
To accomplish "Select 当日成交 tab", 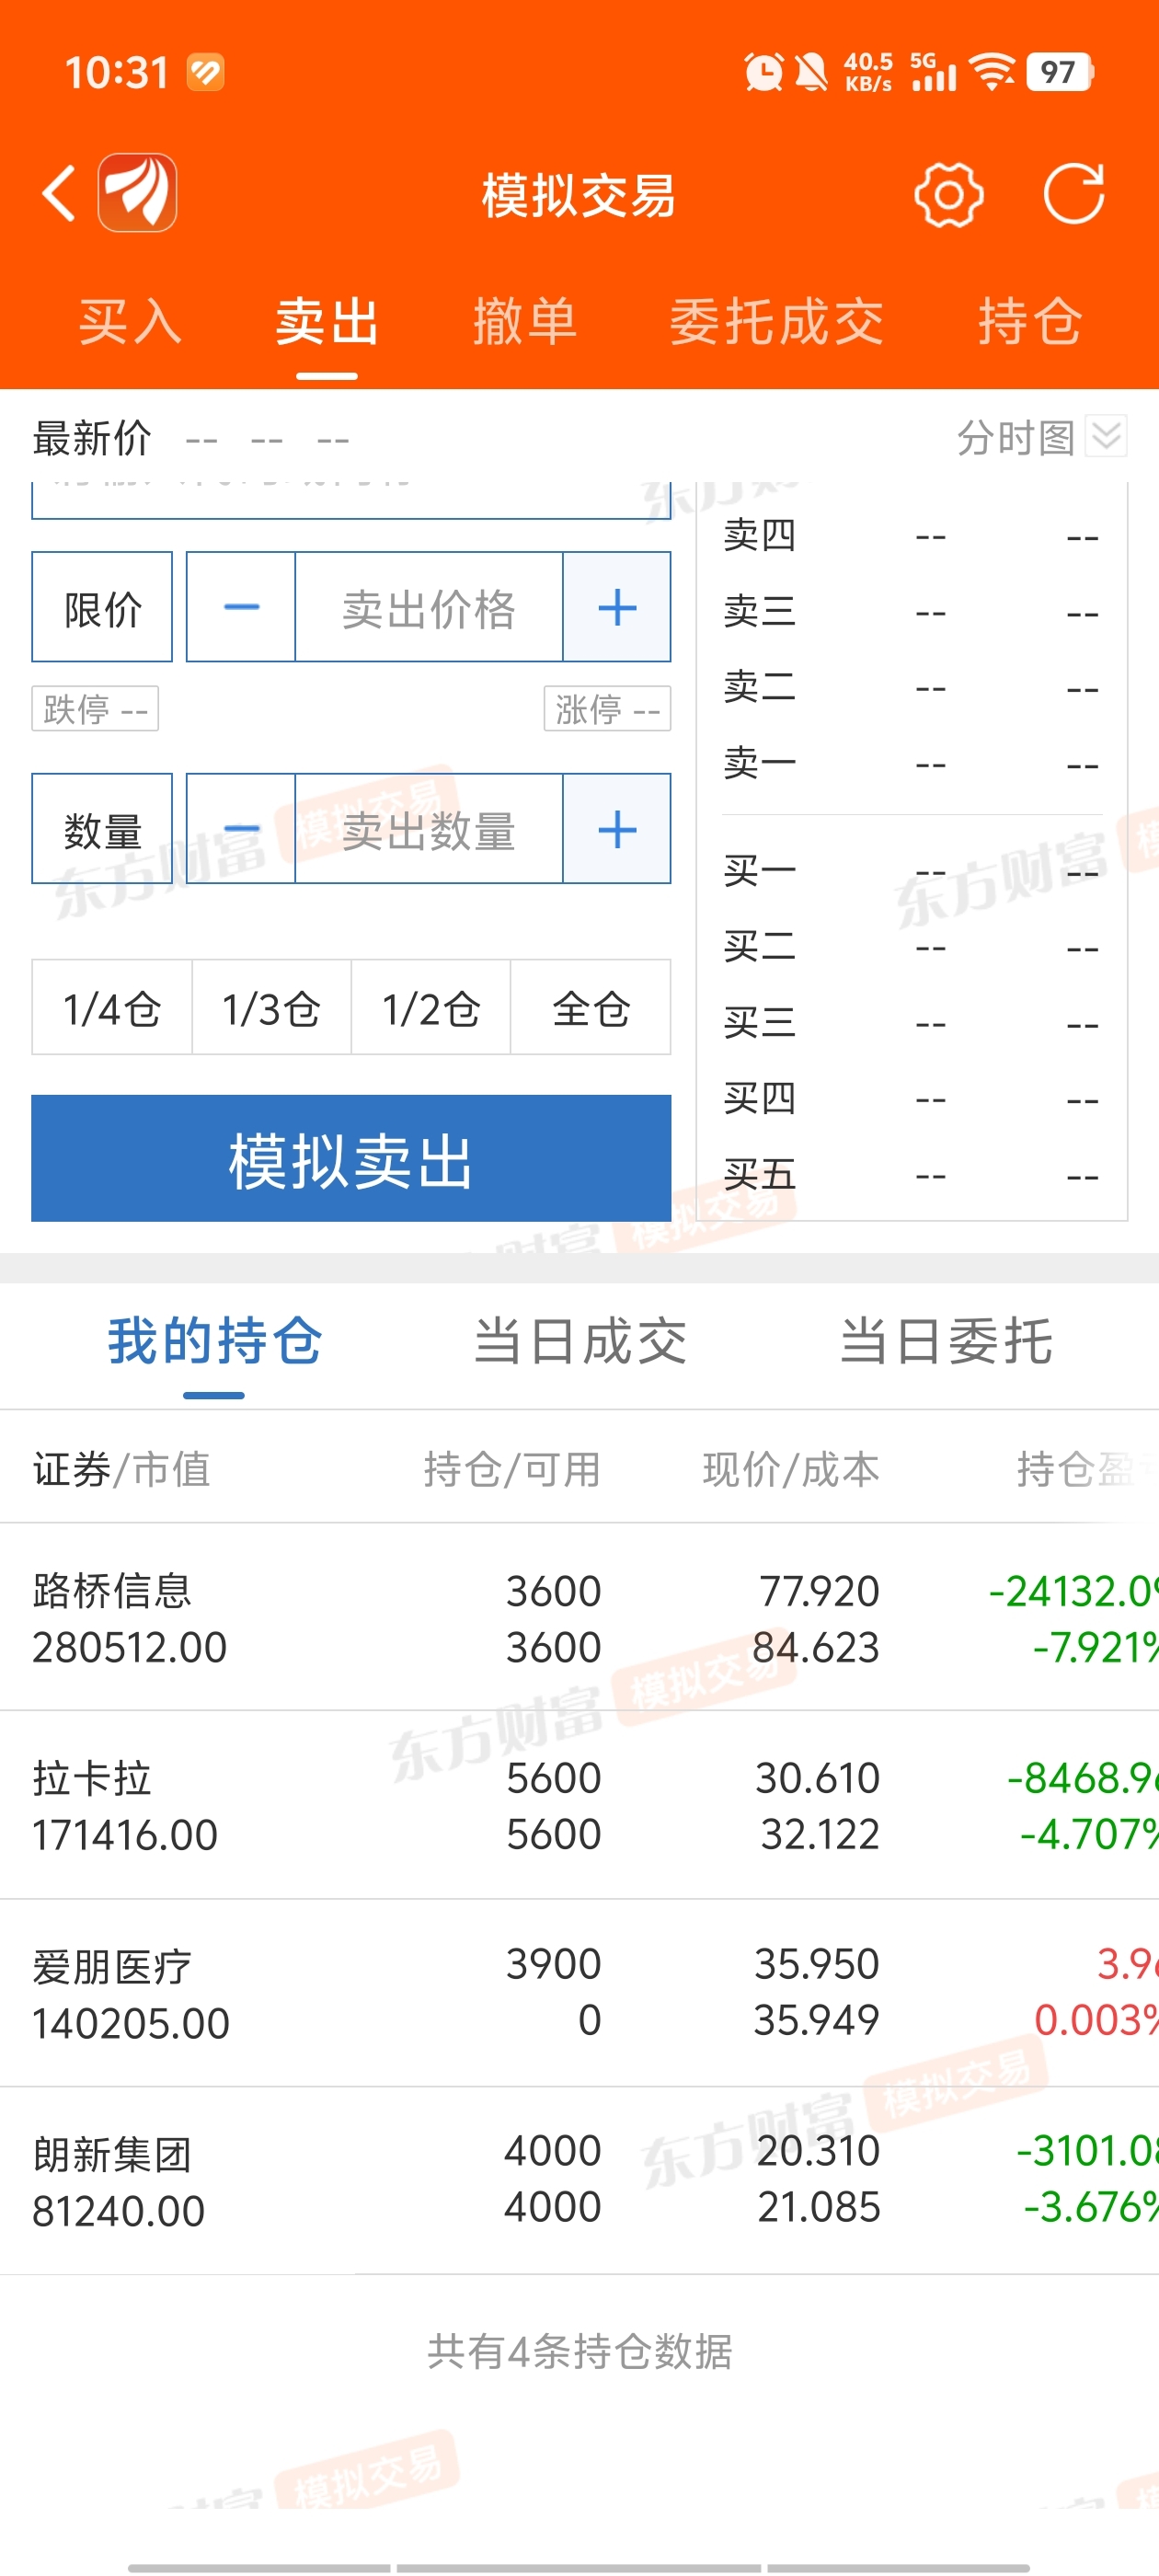I will coord(580,1341).
